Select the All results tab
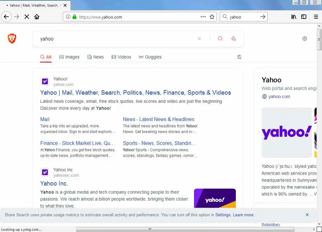322x232 pixels. [46, 57]
